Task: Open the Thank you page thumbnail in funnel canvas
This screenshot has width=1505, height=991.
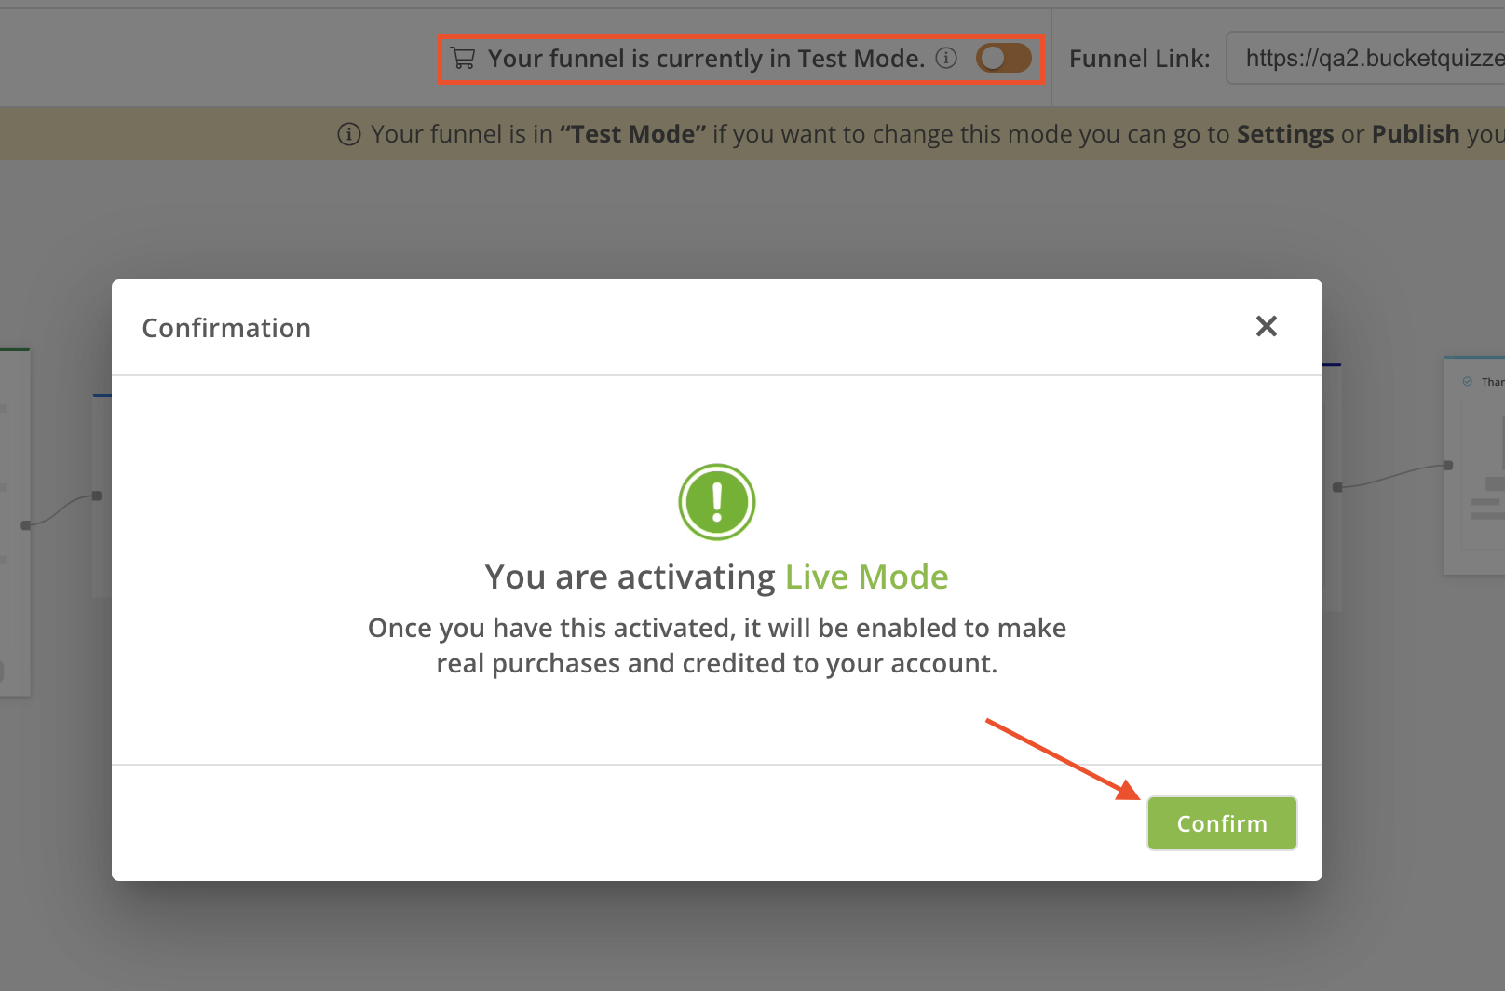Action: coord(1474,466)
